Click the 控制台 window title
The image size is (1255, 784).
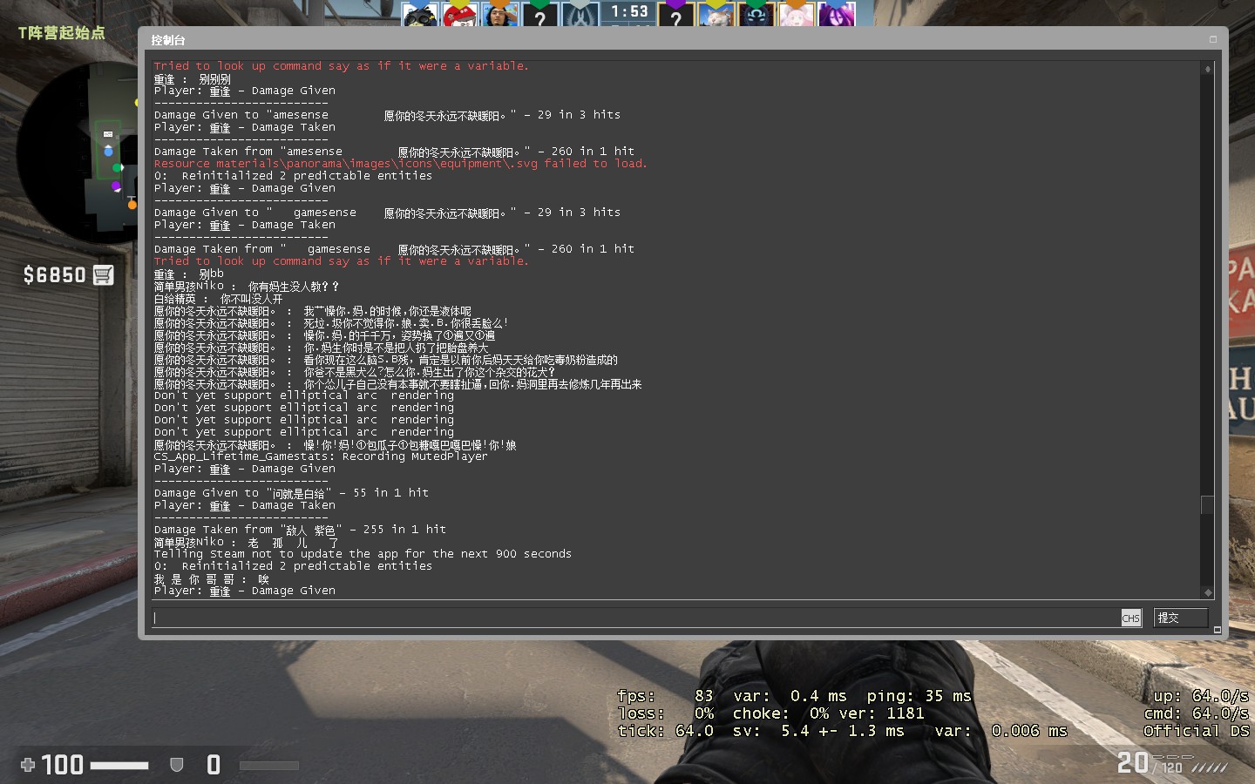(x=167, y=40)
